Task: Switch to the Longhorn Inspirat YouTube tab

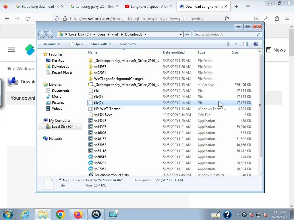Action: tap(148, 7)
